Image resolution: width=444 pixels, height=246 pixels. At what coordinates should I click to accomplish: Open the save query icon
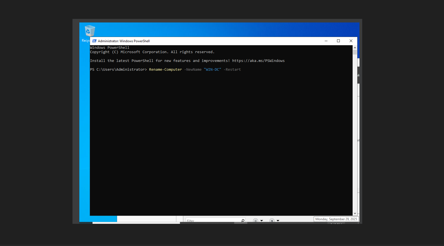(272, 221)
